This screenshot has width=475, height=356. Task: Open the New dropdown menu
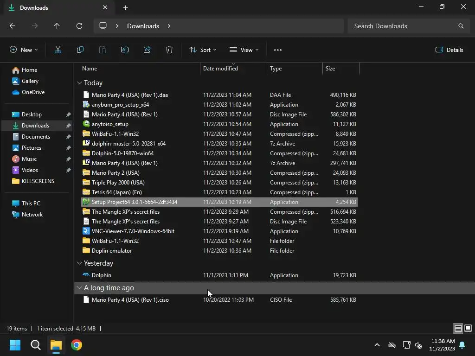coord(24,50)
